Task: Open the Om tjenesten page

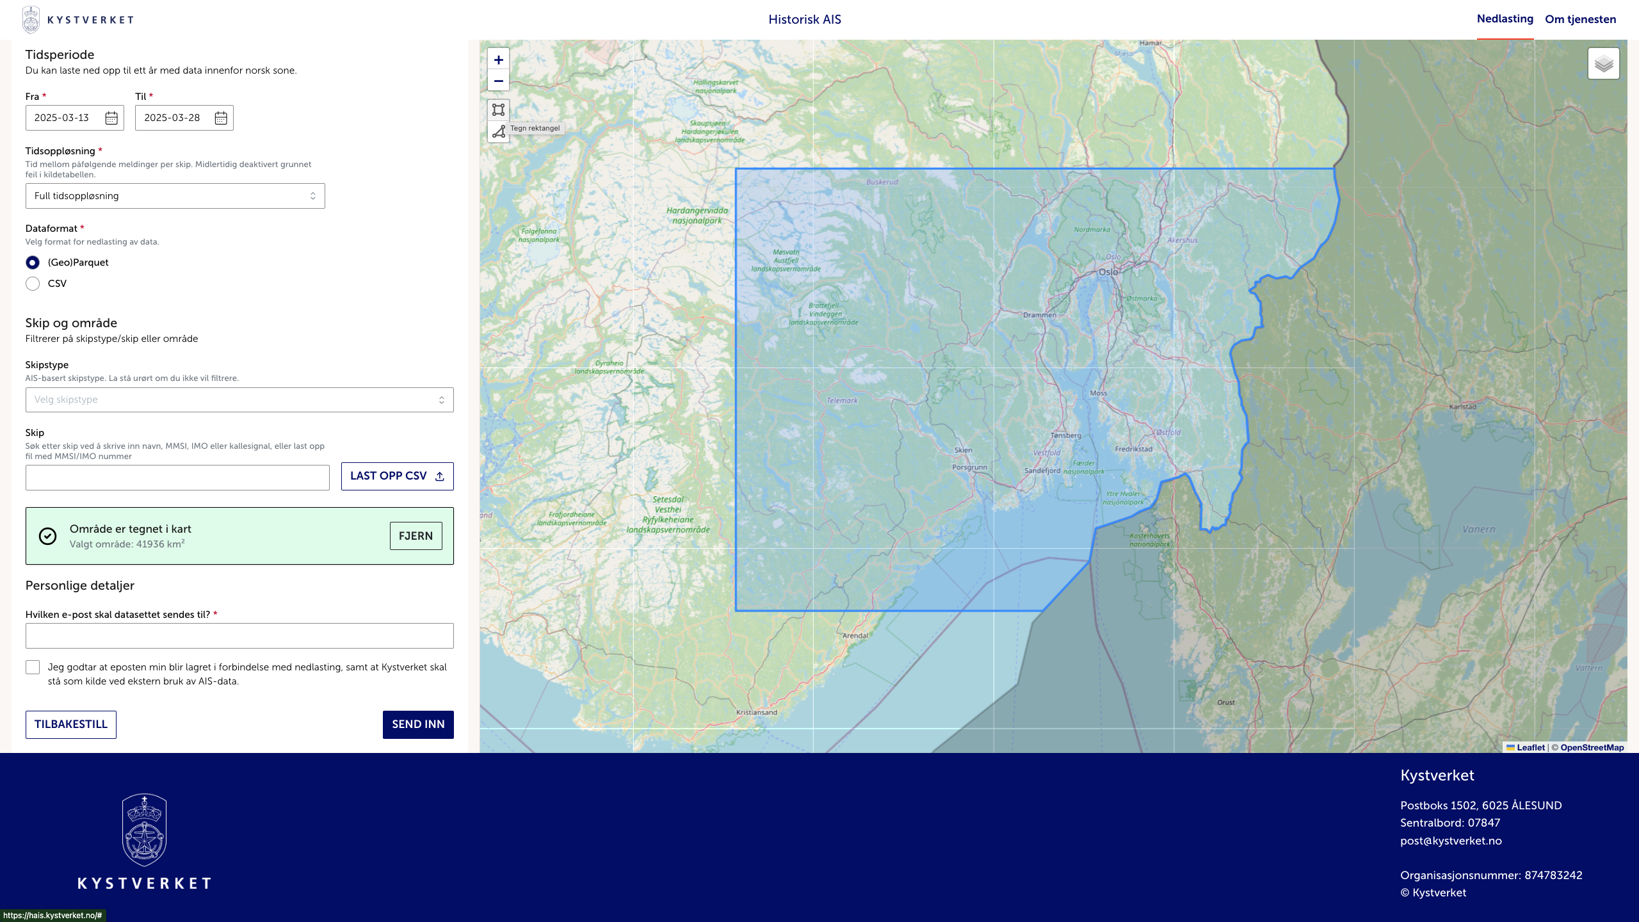Action: click(x=1580, y=19)
